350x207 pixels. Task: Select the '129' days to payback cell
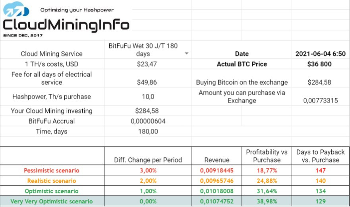pos(321,201)
